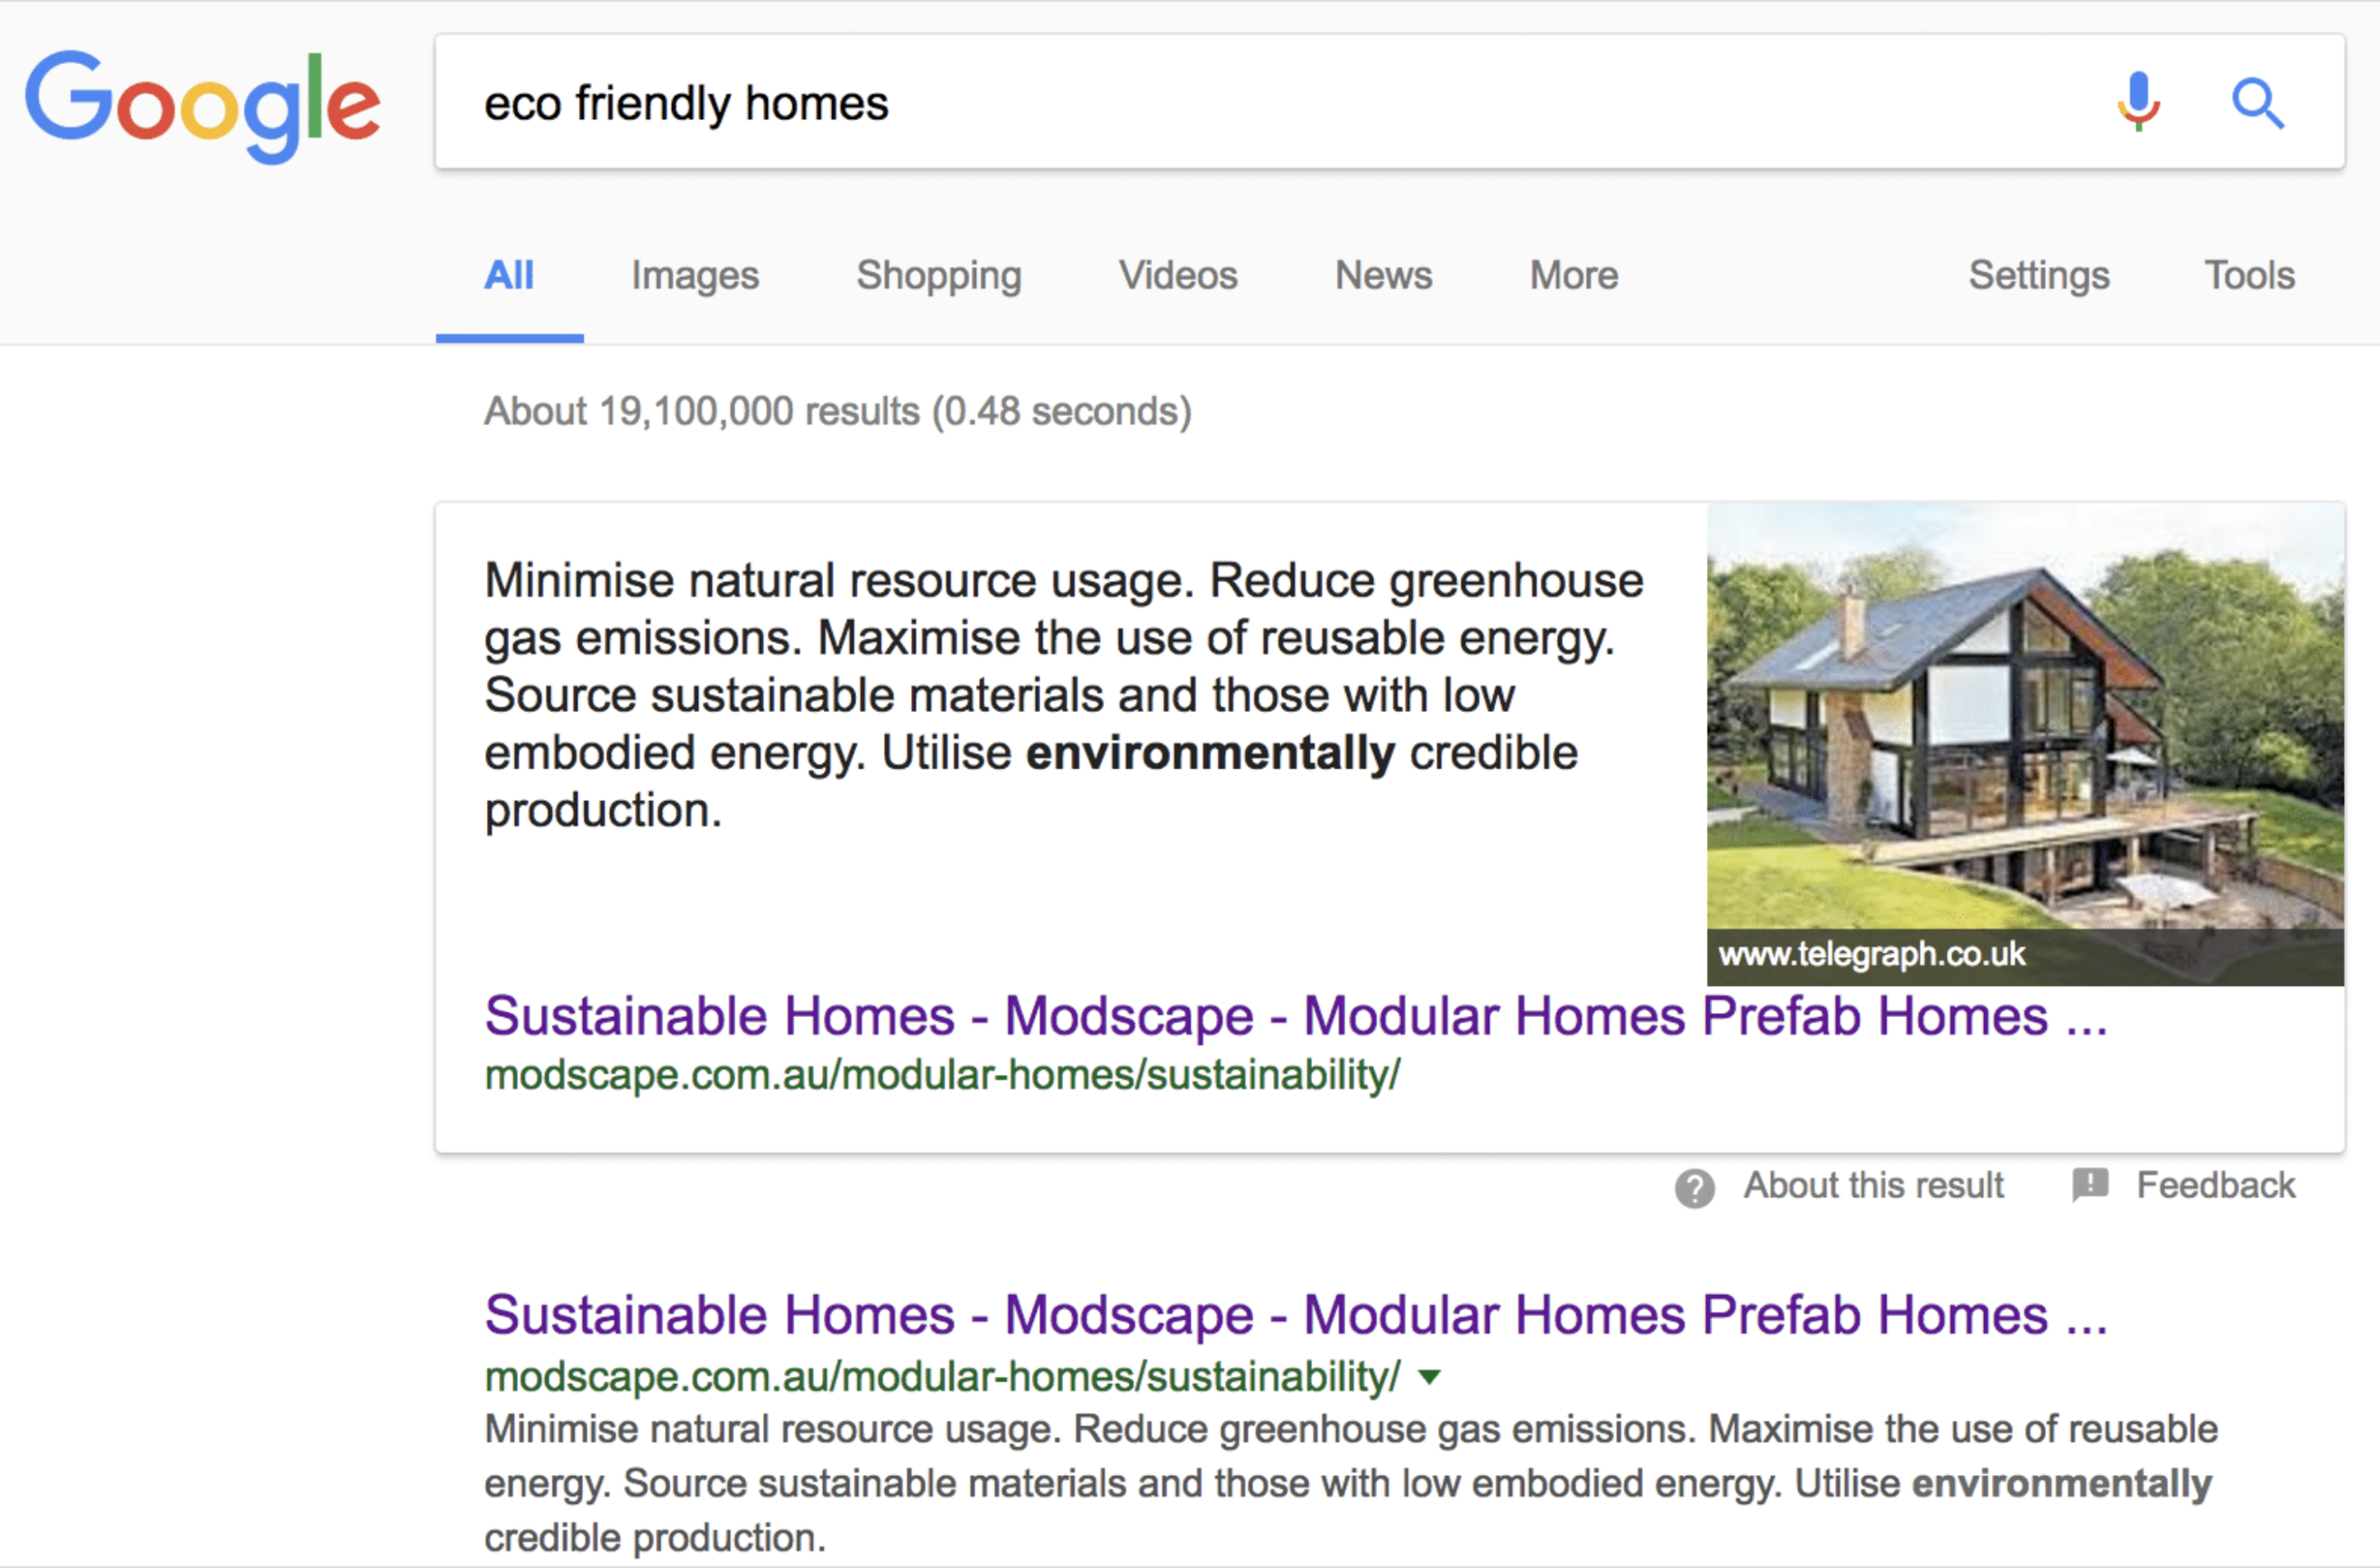Image resolution: width=2380 pixels, height=1568 pixels.
Task: Click the featured snippet text 'Minimise natural resource usage'
Action: (839, 580)
